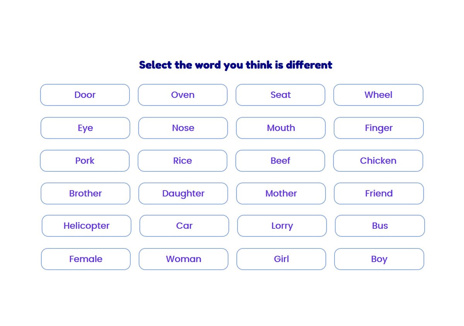464x326 pixels.
Task: Select "Daughter" in the fourth row
Action: (183, 193)
